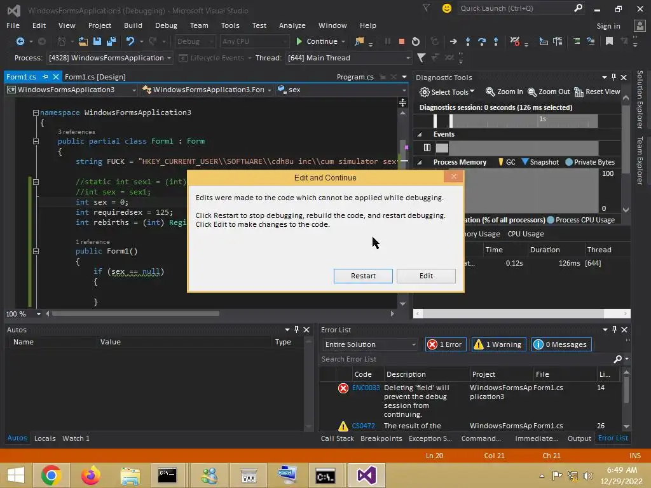Click Zoom In in Diagnostic Tools
Image resolution: width=651 pixels, height=488 pixels.
click(504, 91)
